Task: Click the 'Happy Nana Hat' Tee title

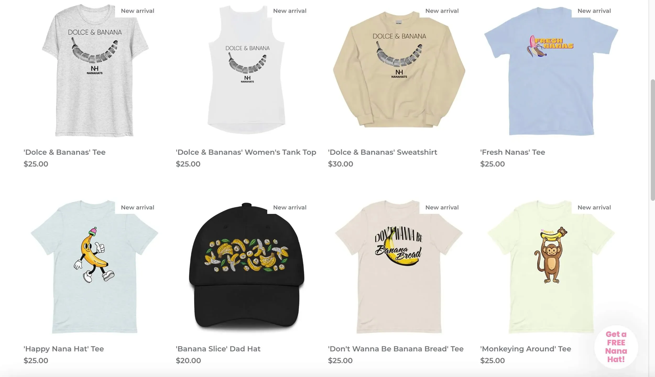Action: pyautogui.click(x=64, y=349)
